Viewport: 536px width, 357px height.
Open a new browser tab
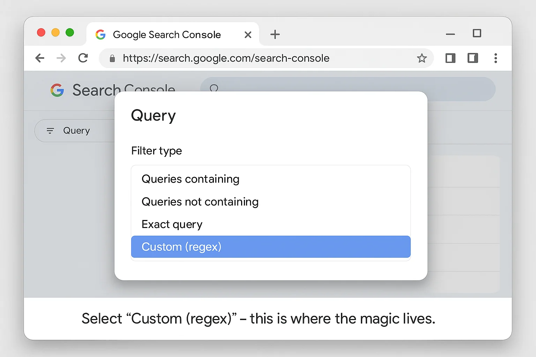click(x=275, y=35)
